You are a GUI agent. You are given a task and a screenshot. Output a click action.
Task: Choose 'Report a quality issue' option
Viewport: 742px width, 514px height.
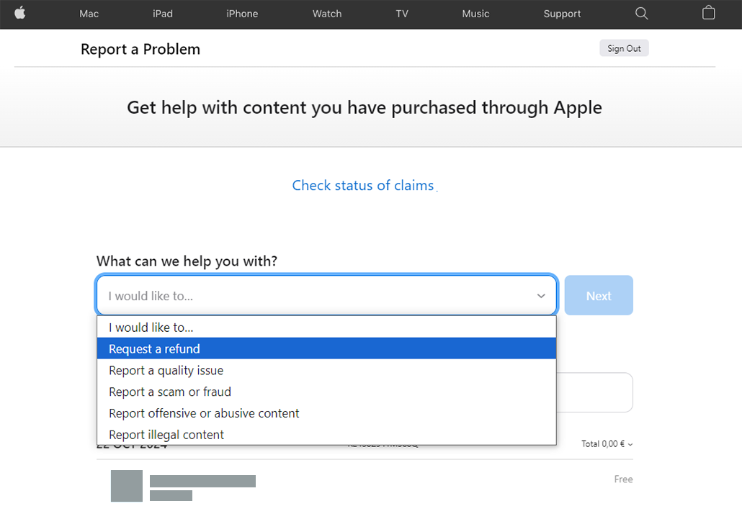tap(326, 371)
